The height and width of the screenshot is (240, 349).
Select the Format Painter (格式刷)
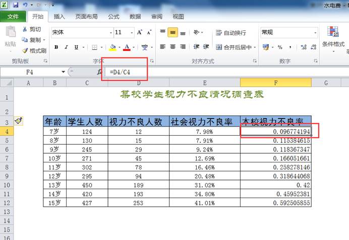[34, 50]
